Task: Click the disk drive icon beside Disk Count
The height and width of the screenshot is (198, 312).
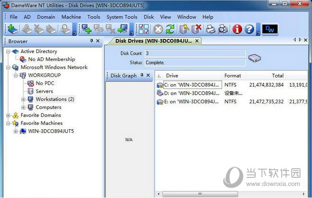Action: pos(254,58)
